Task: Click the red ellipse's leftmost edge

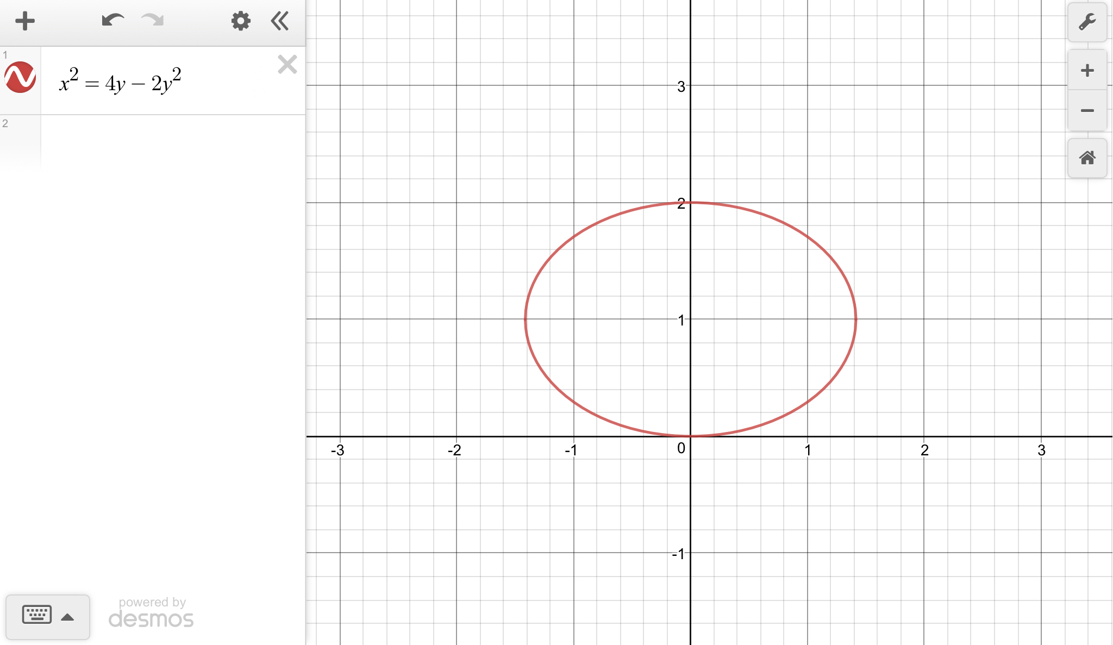Action: coord(525,320)
